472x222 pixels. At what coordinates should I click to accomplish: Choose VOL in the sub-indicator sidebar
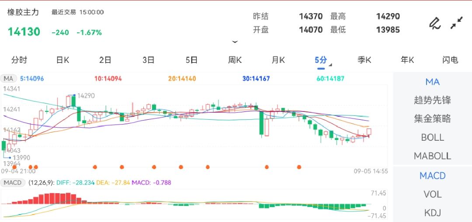pos(433,194)
